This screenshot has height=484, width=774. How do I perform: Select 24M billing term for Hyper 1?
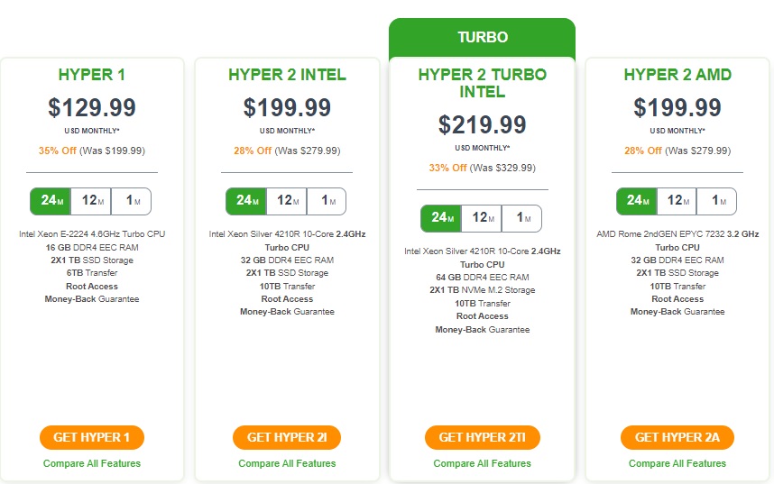(51, 201)
